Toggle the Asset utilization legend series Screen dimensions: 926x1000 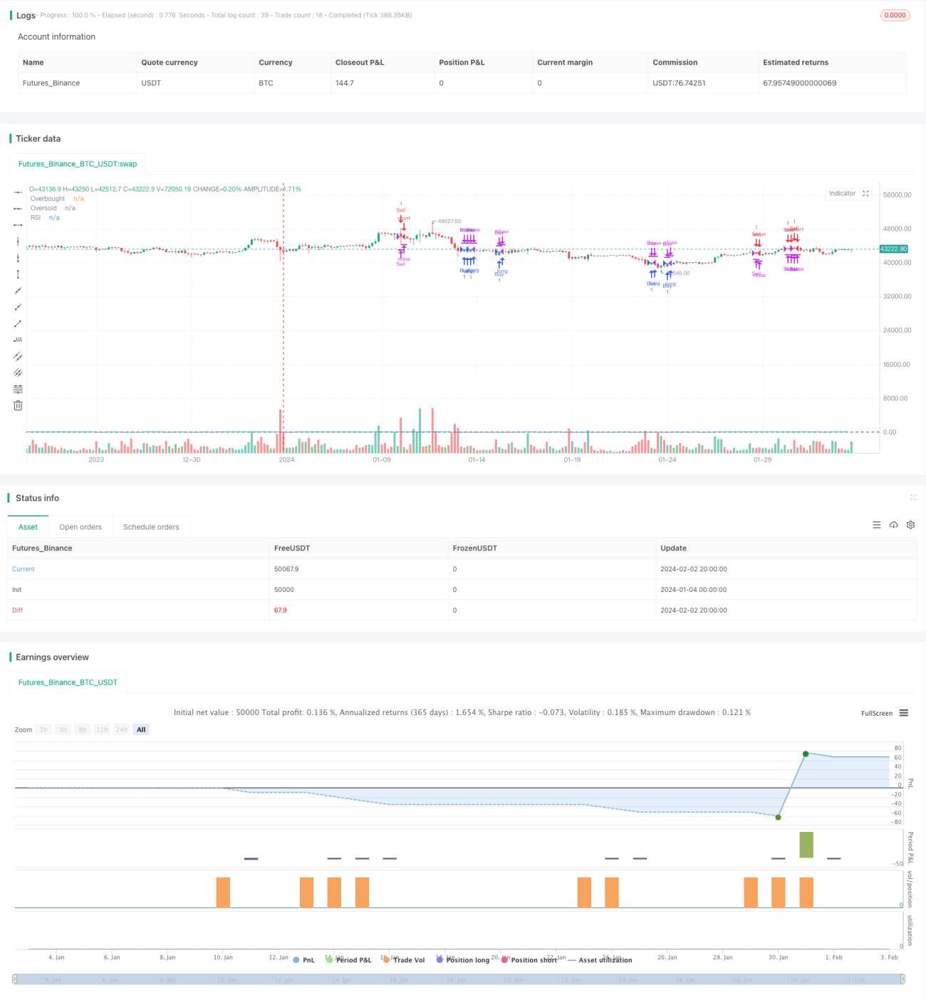click(x=600, y=960)
